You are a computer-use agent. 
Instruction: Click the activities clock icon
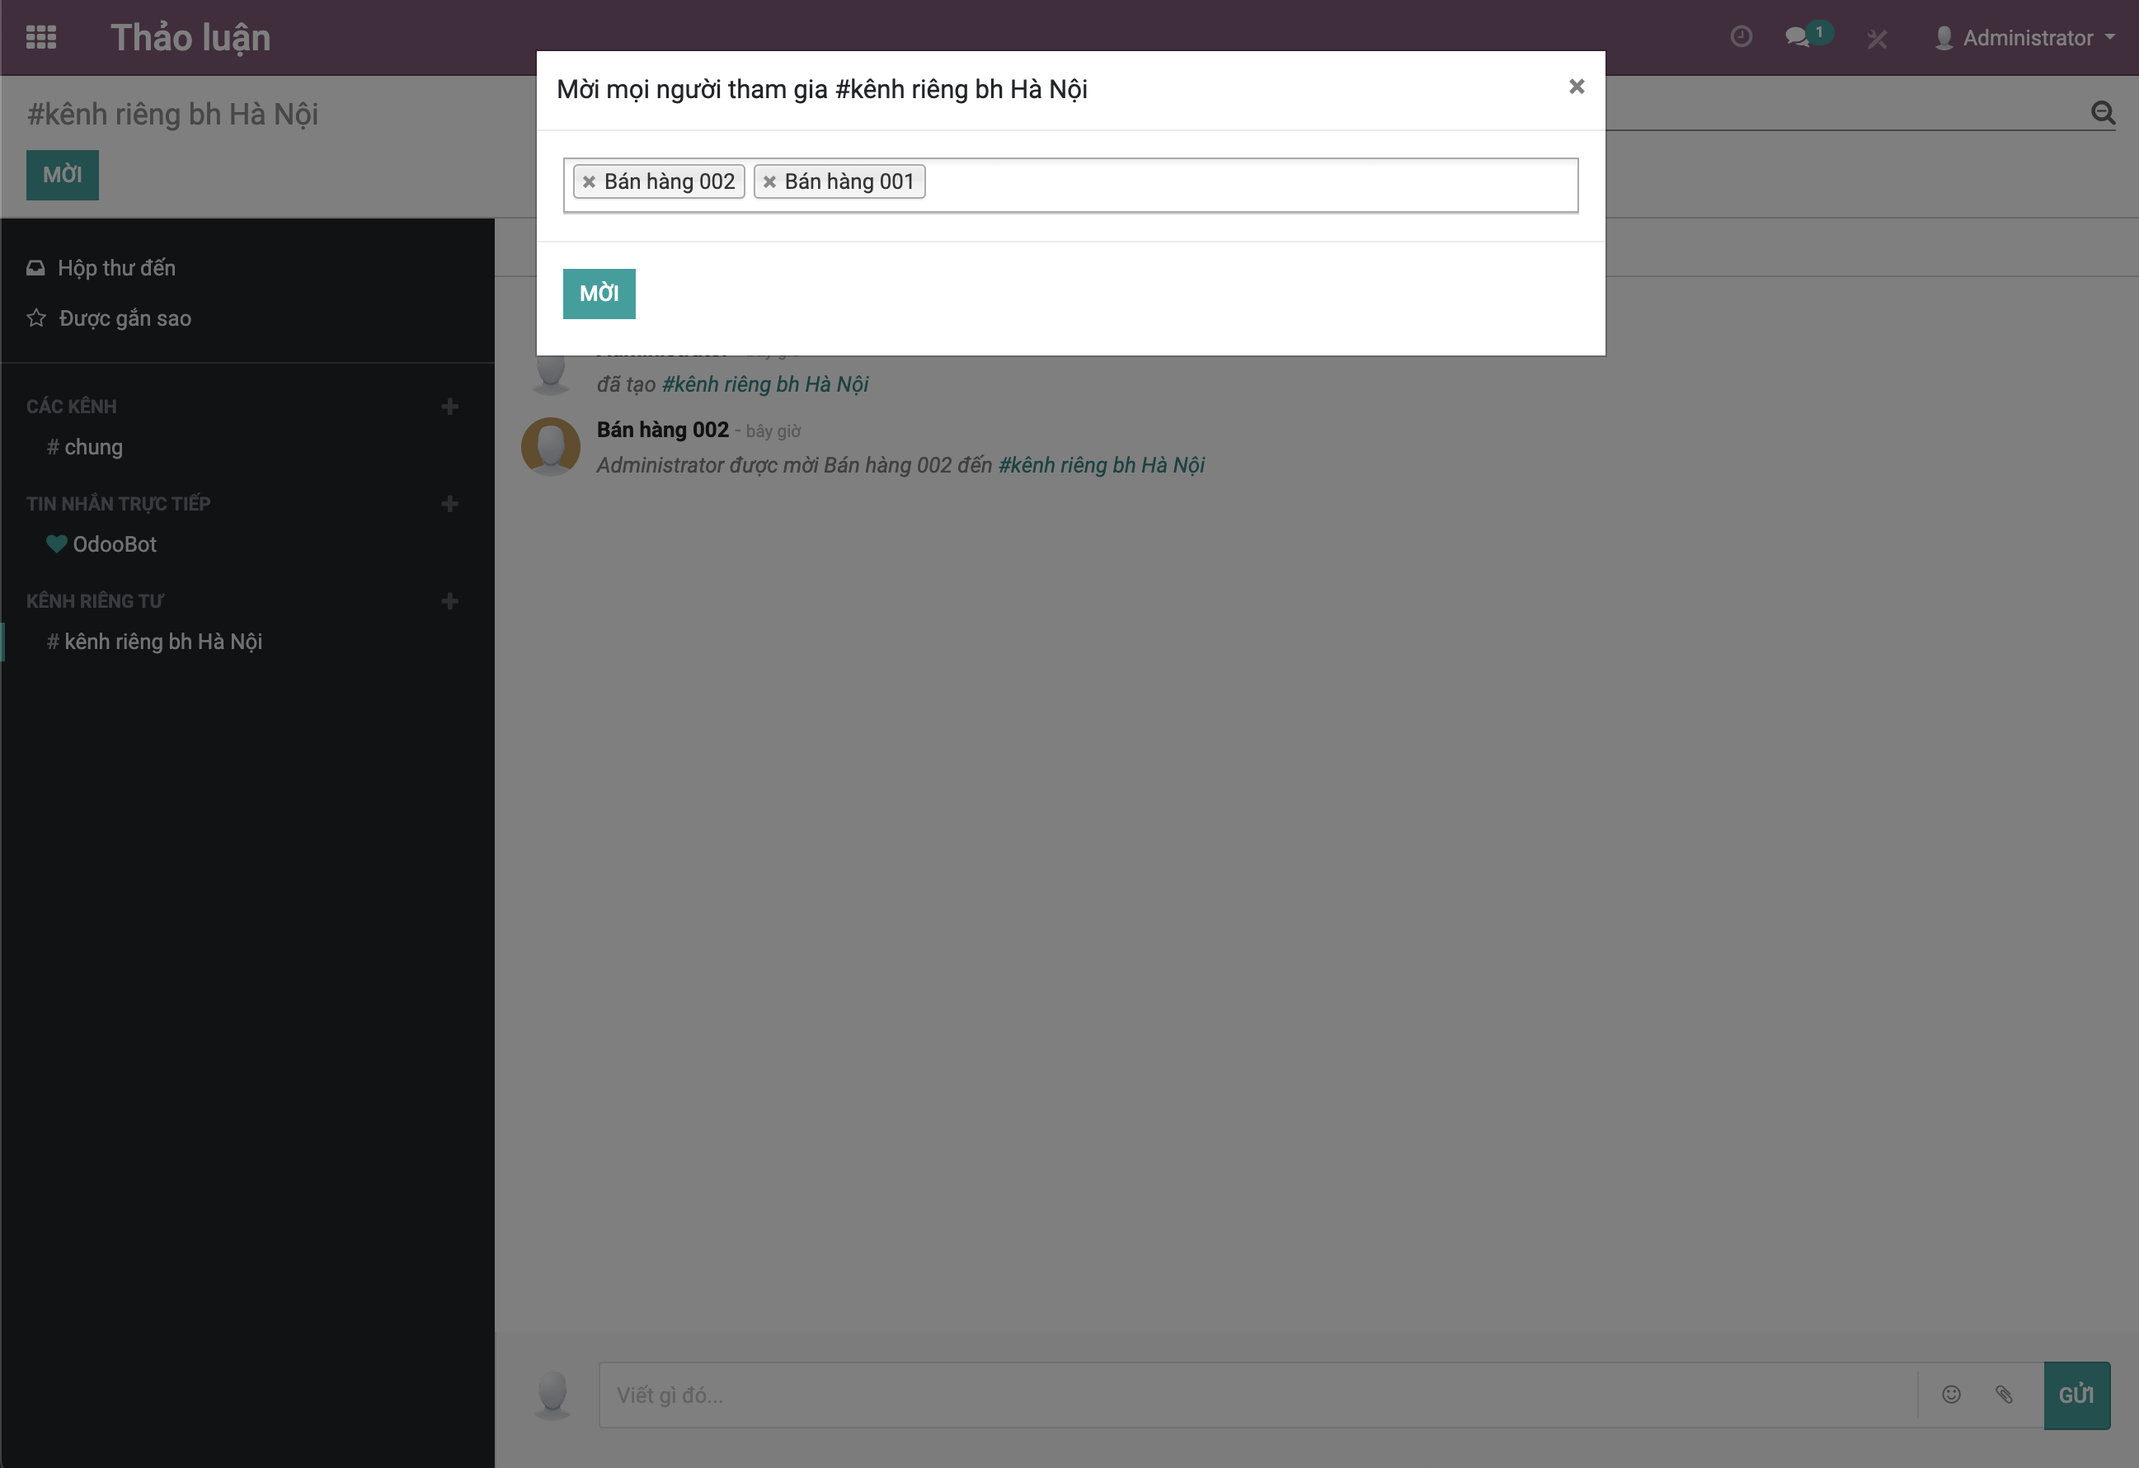1741,37
